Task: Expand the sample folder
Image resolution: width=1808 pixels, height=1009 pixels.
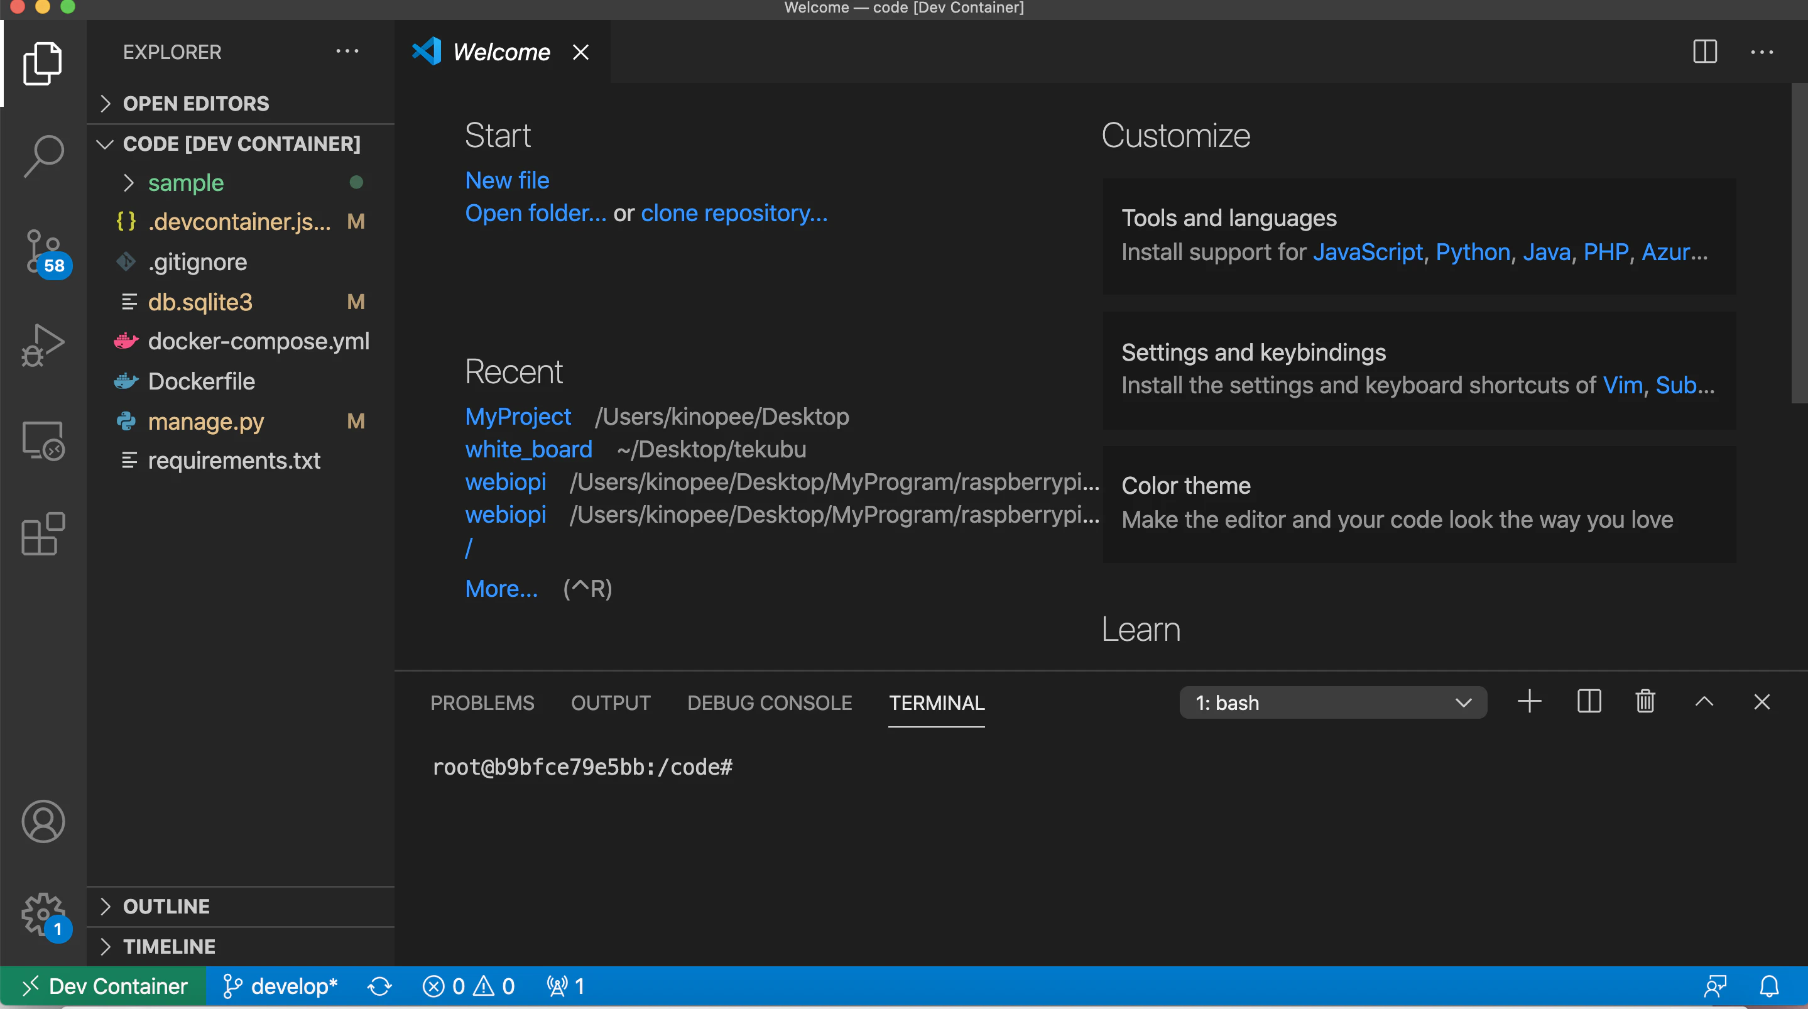Action: tap(240, 183)
